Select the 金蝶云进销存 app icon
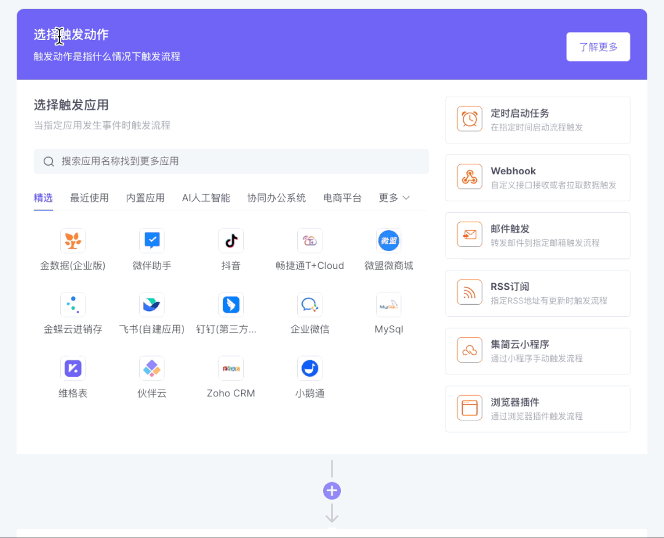This screenshot has height=538, width=664. point(73,304)
